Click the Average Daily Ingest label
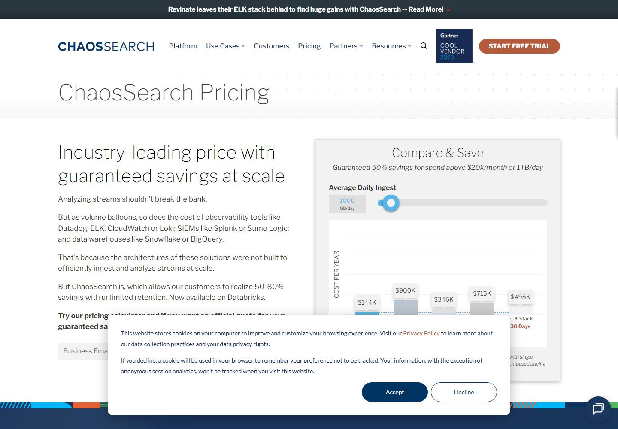 point(362,187)
